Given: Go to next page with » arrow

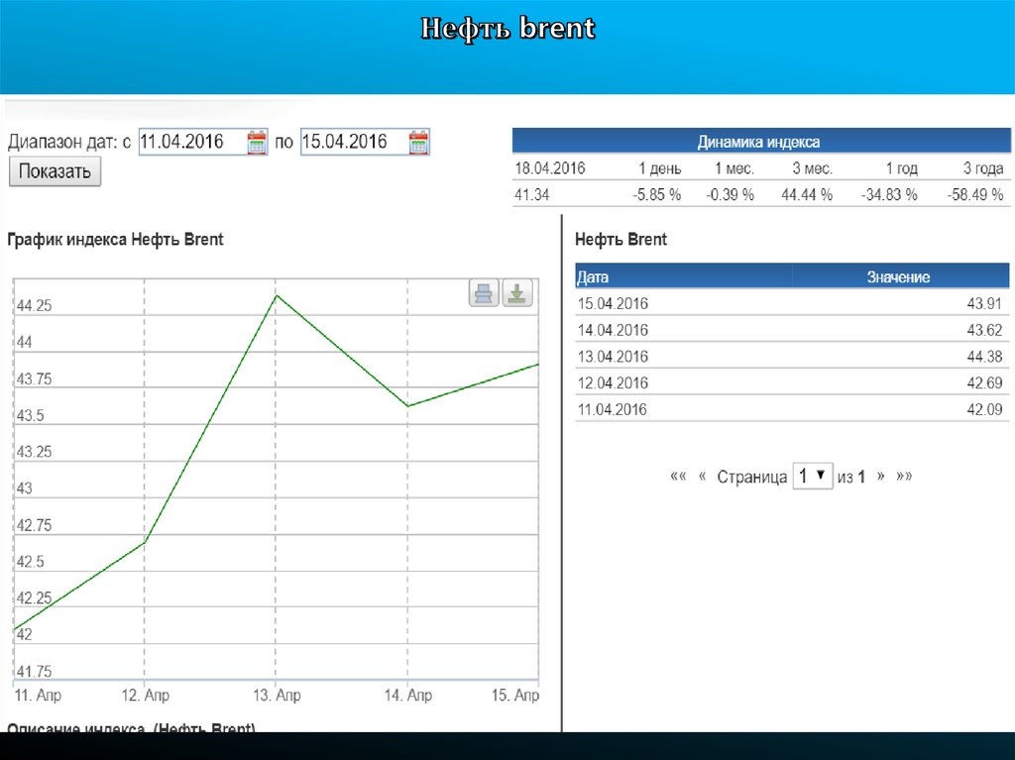Looking at the screenshot, I should [880, 477].
